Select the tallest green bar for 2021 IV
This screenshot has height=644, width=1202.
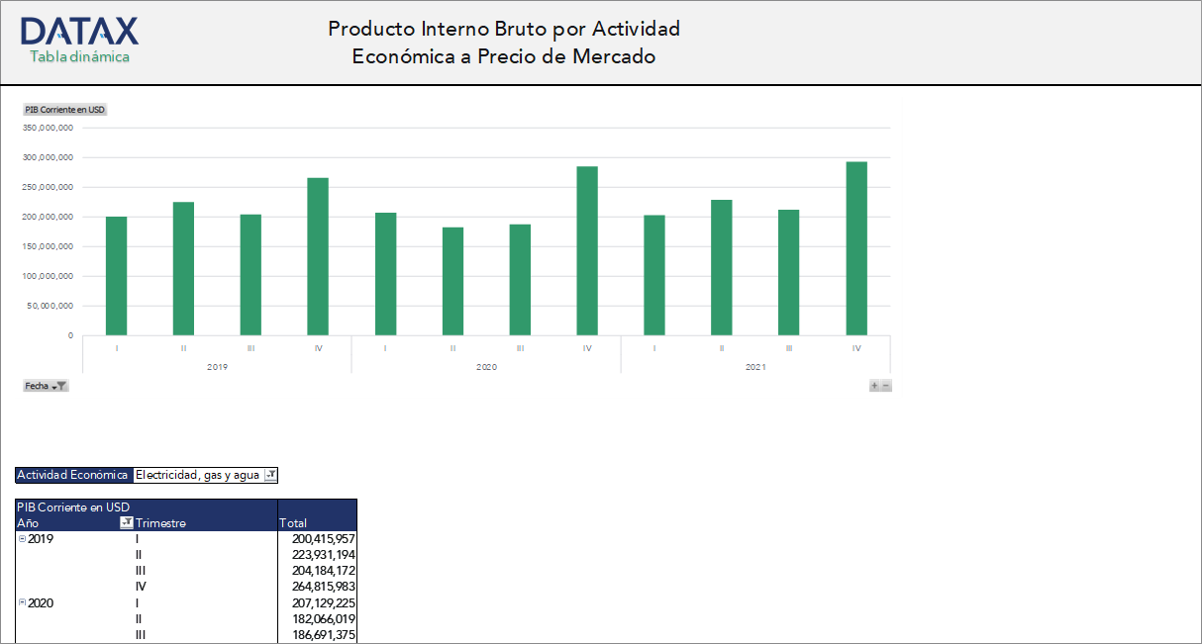857,247
